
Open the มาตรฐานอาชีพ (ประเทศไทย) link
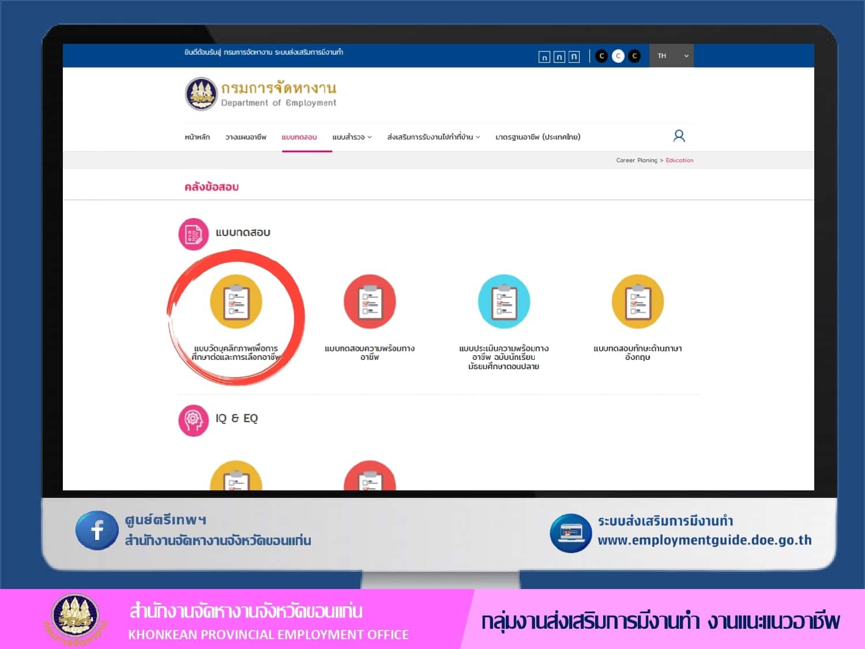click(x=537, y=137)
